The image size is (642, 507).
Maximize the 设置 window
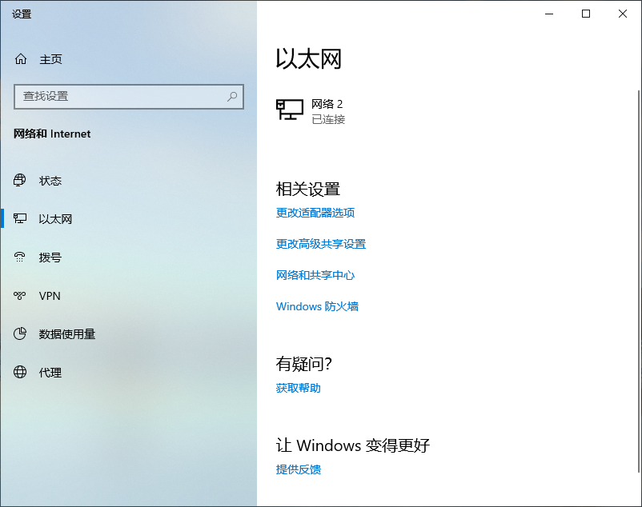(x=586, y=14)
